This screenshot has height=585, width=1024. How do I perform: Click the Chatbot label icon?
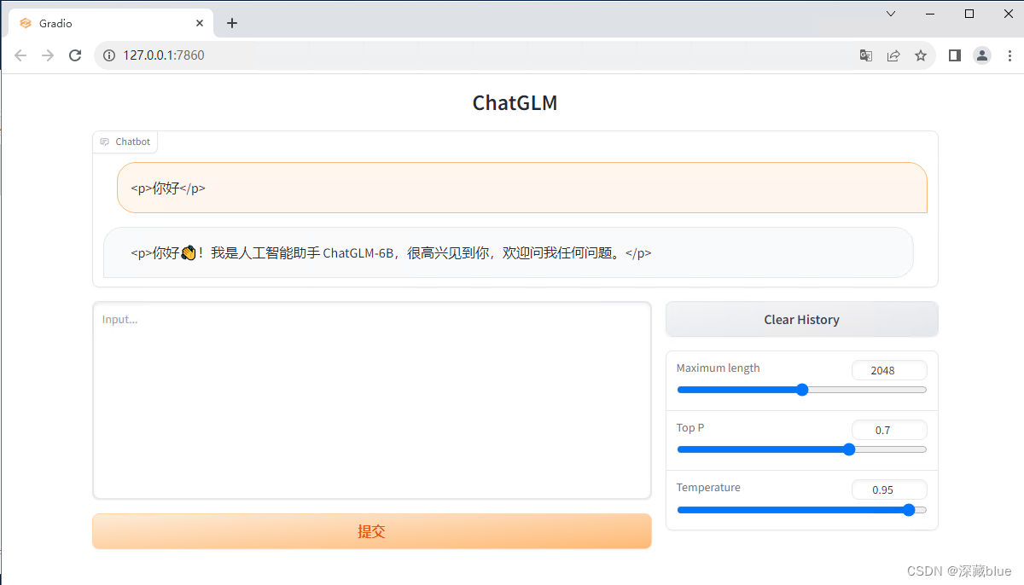tap(105, 142)
